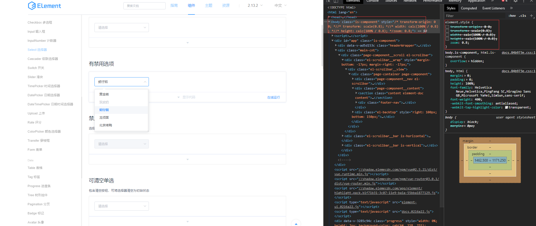Go to 指南 nav item
This screenshot has height=226, width=536.
(174, 5)
